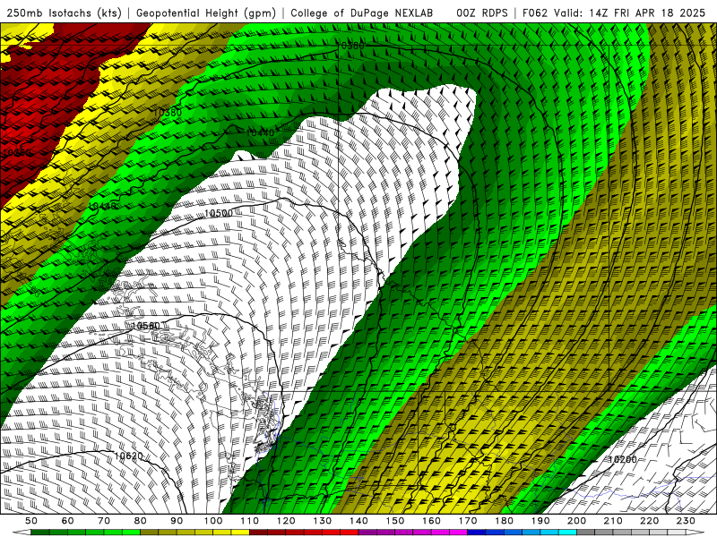Click the 230 value on color scale
The width and height of the screenshot is (717, 537).
pos(686,521)
